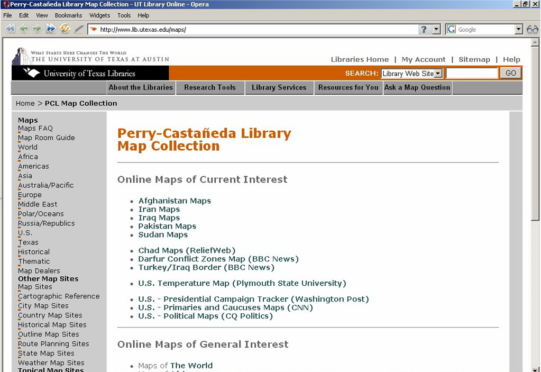Reload the page with the orange refresh icon
This screenshot has width=541, height=372.
[x=65, y=29]
